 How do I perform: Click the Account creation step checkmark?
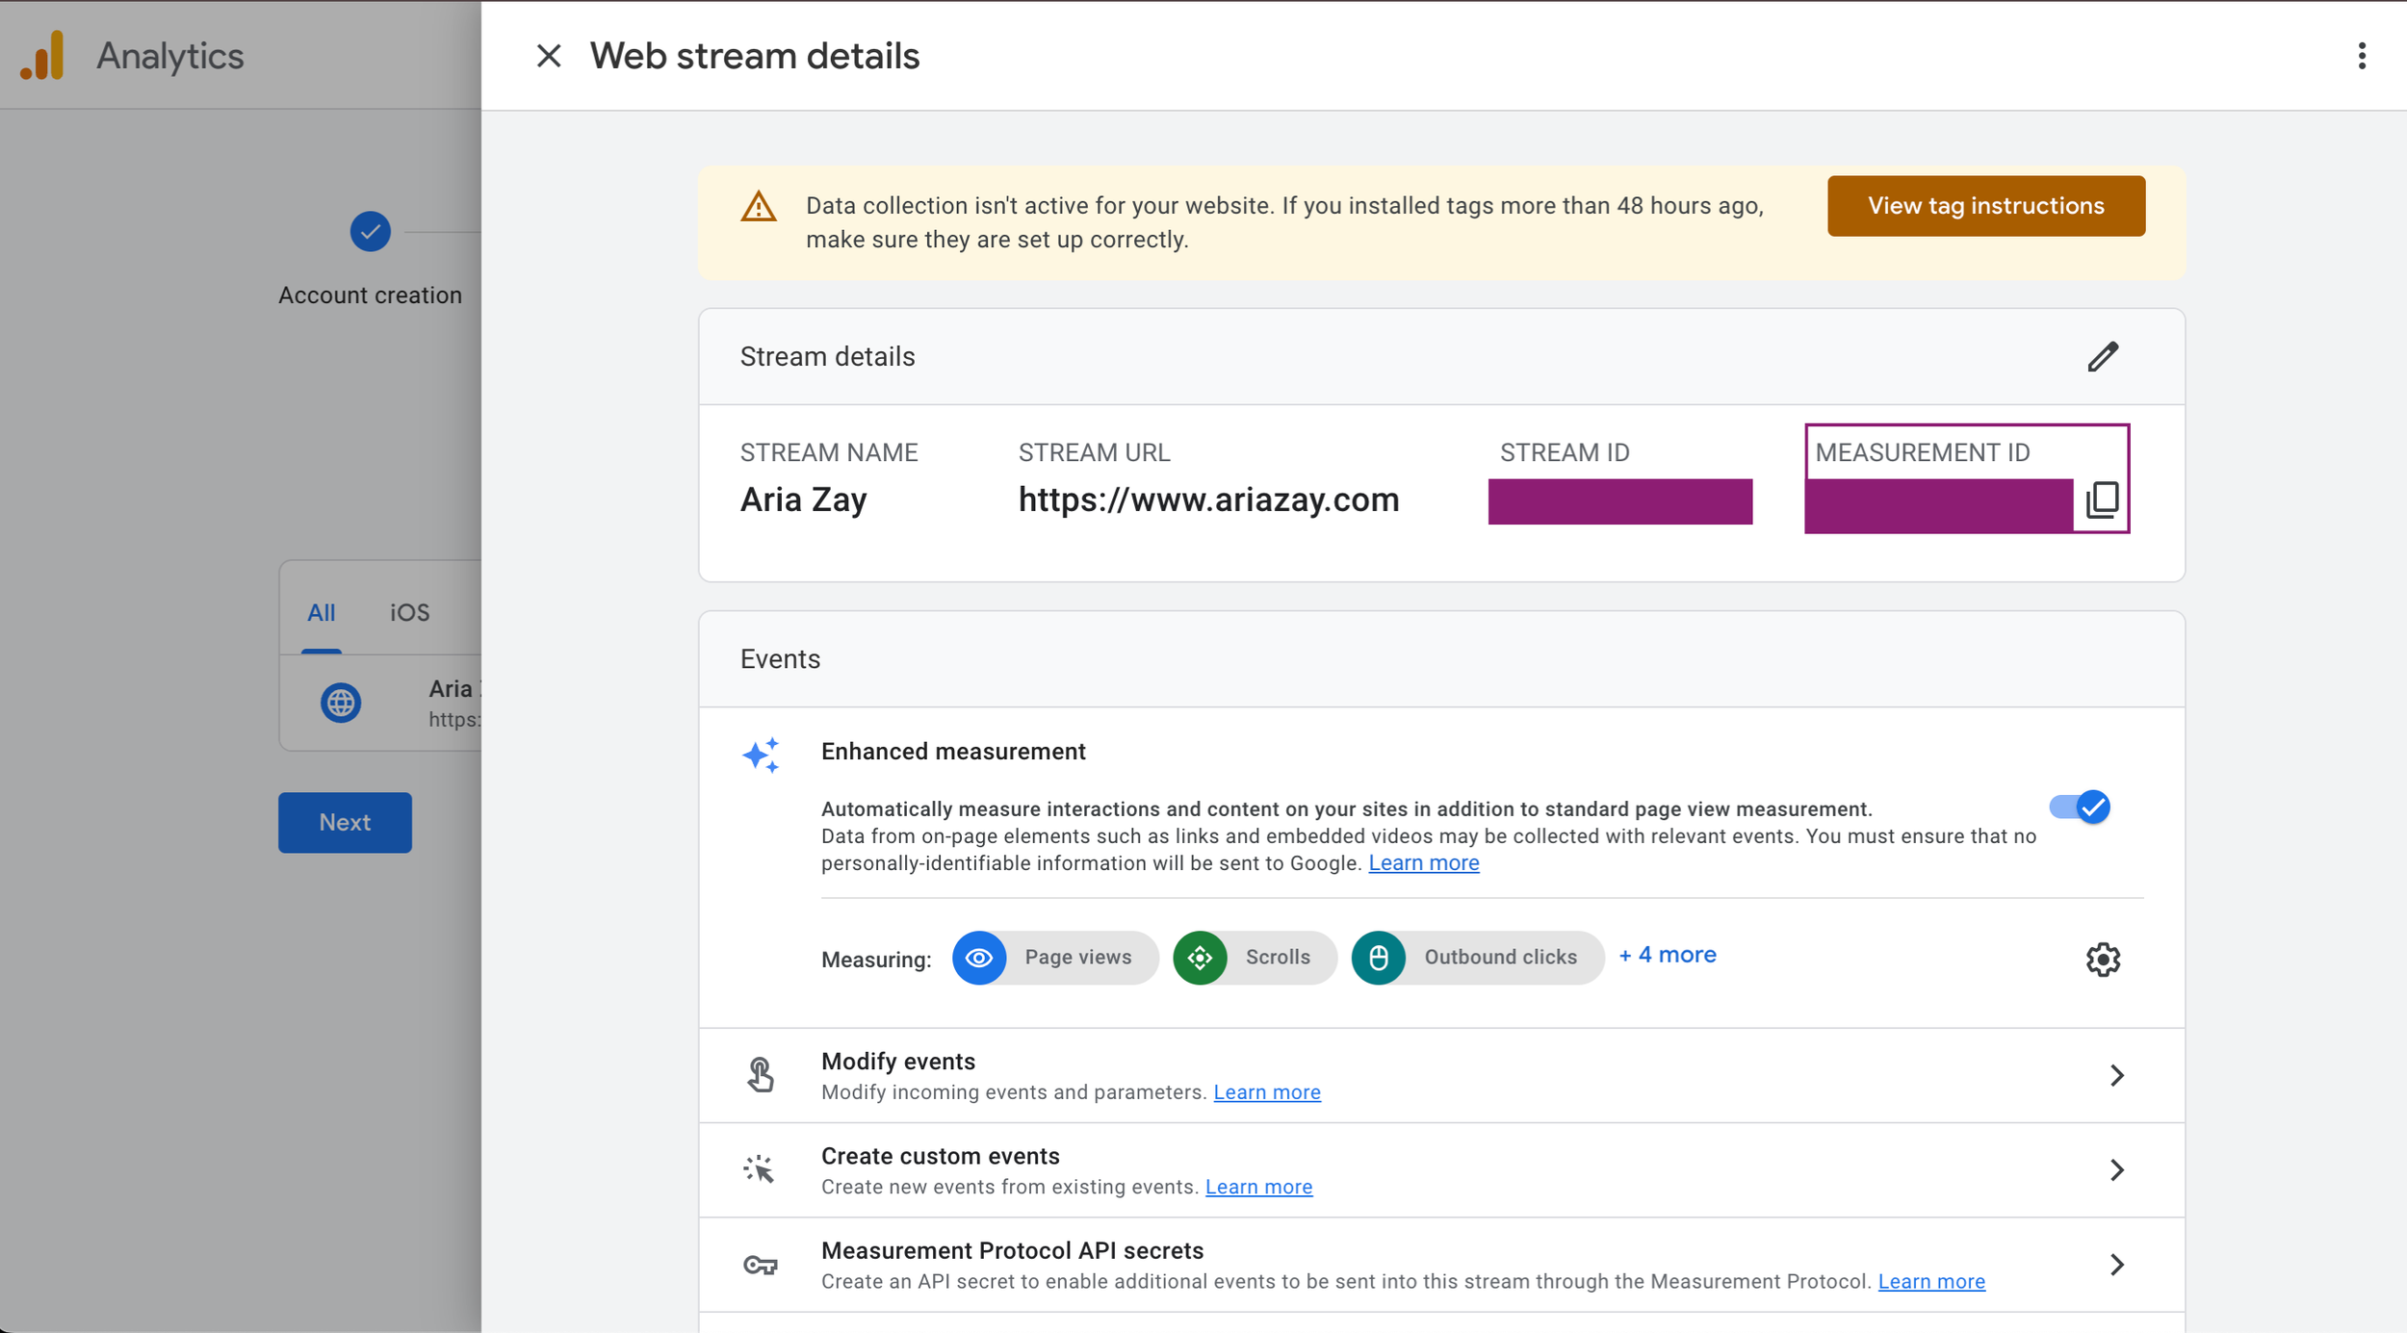click(x=370, y=231)
